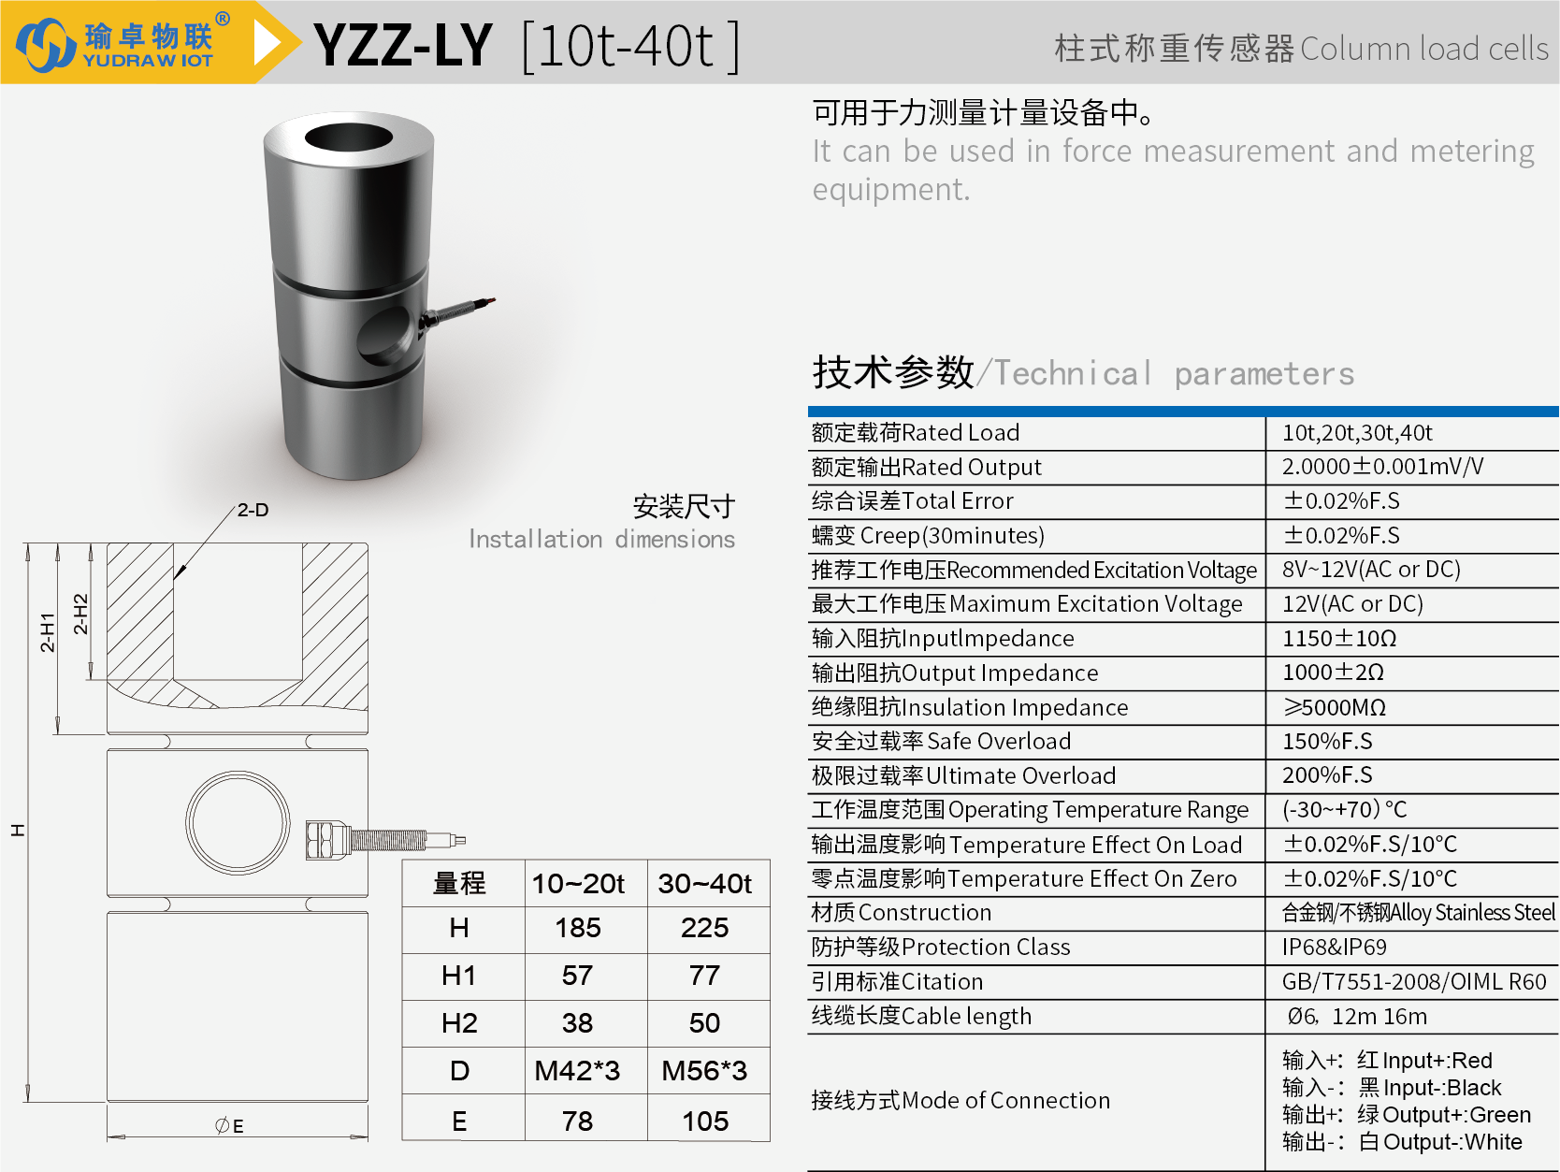Click the Output Impedance row label
This screenshot has height=1172, width=1560.
(x=955, y=673)
